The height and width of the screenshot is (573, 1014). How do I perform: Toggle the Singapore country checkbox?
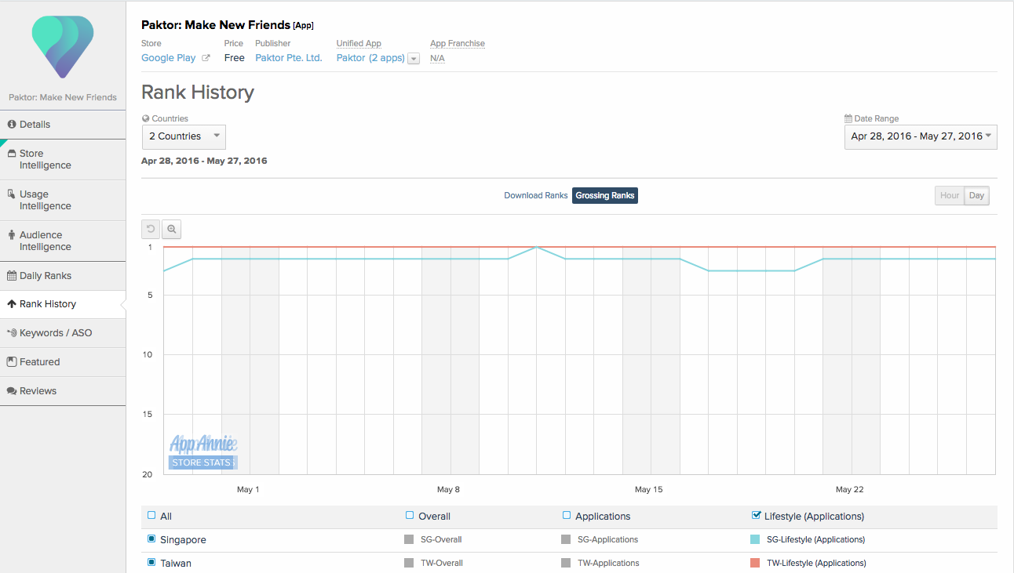click(x=151, y=539)
